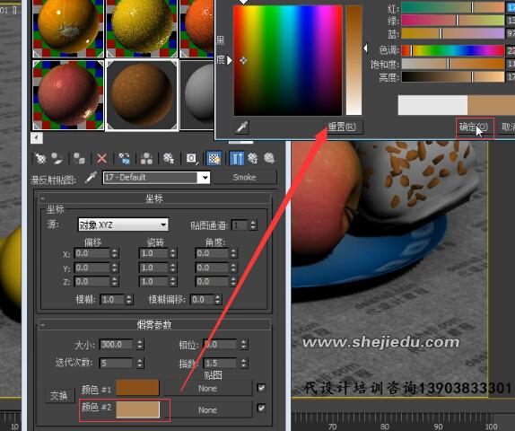Click the Smoke map type button

(244, 178)
